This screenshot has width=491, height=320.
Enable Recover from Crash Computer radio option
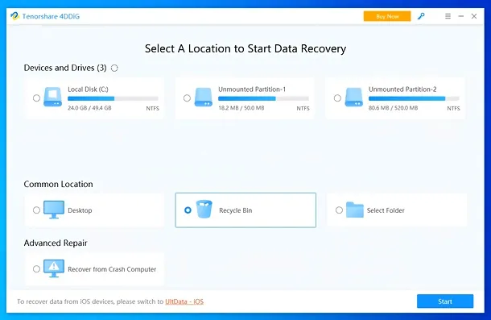37,269
